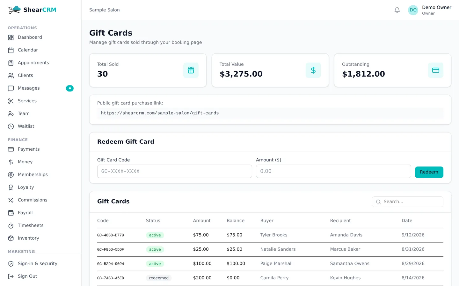Click the Dashboard grid icon
459x286 pixels.
point(11,37)
